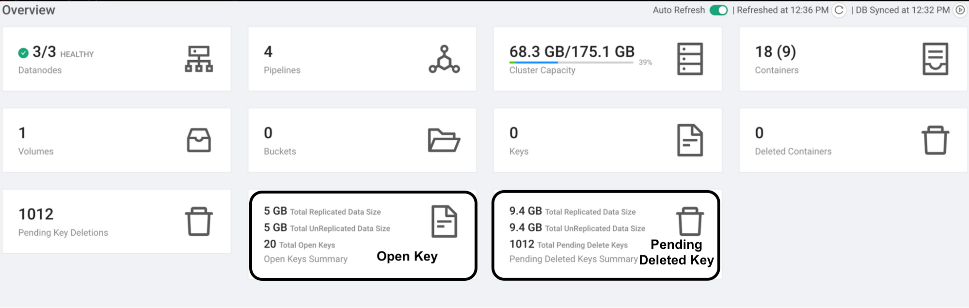
Task: Toggle the Auto Refresh switch
Action: tap(718, 10)
